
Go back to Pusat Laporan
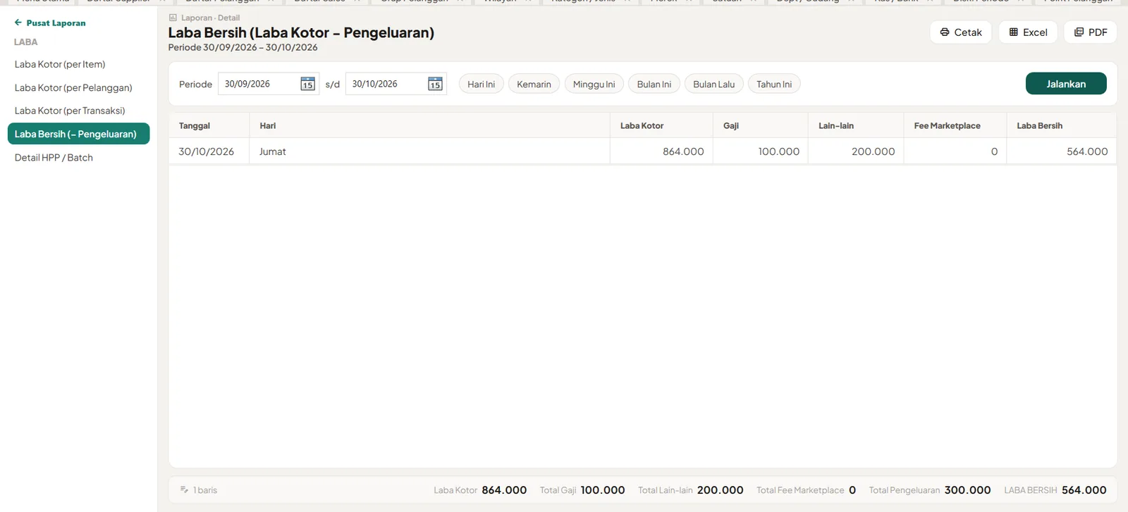[50, 23]
